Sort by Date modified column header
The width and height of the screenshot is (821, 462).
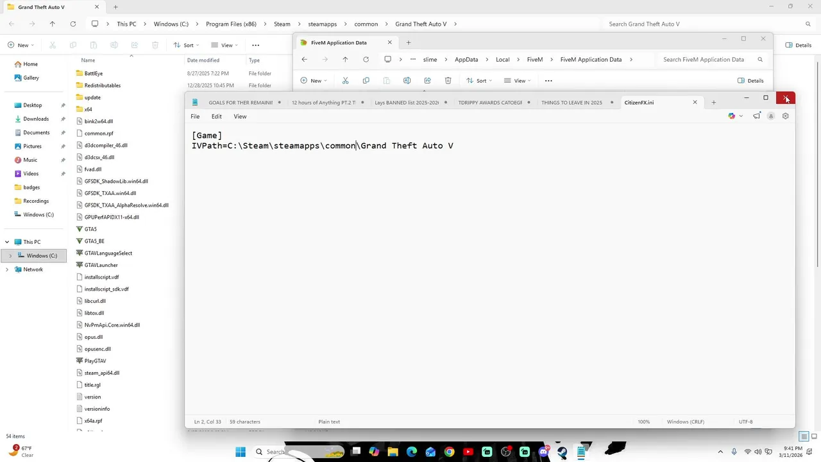[203, 60]
